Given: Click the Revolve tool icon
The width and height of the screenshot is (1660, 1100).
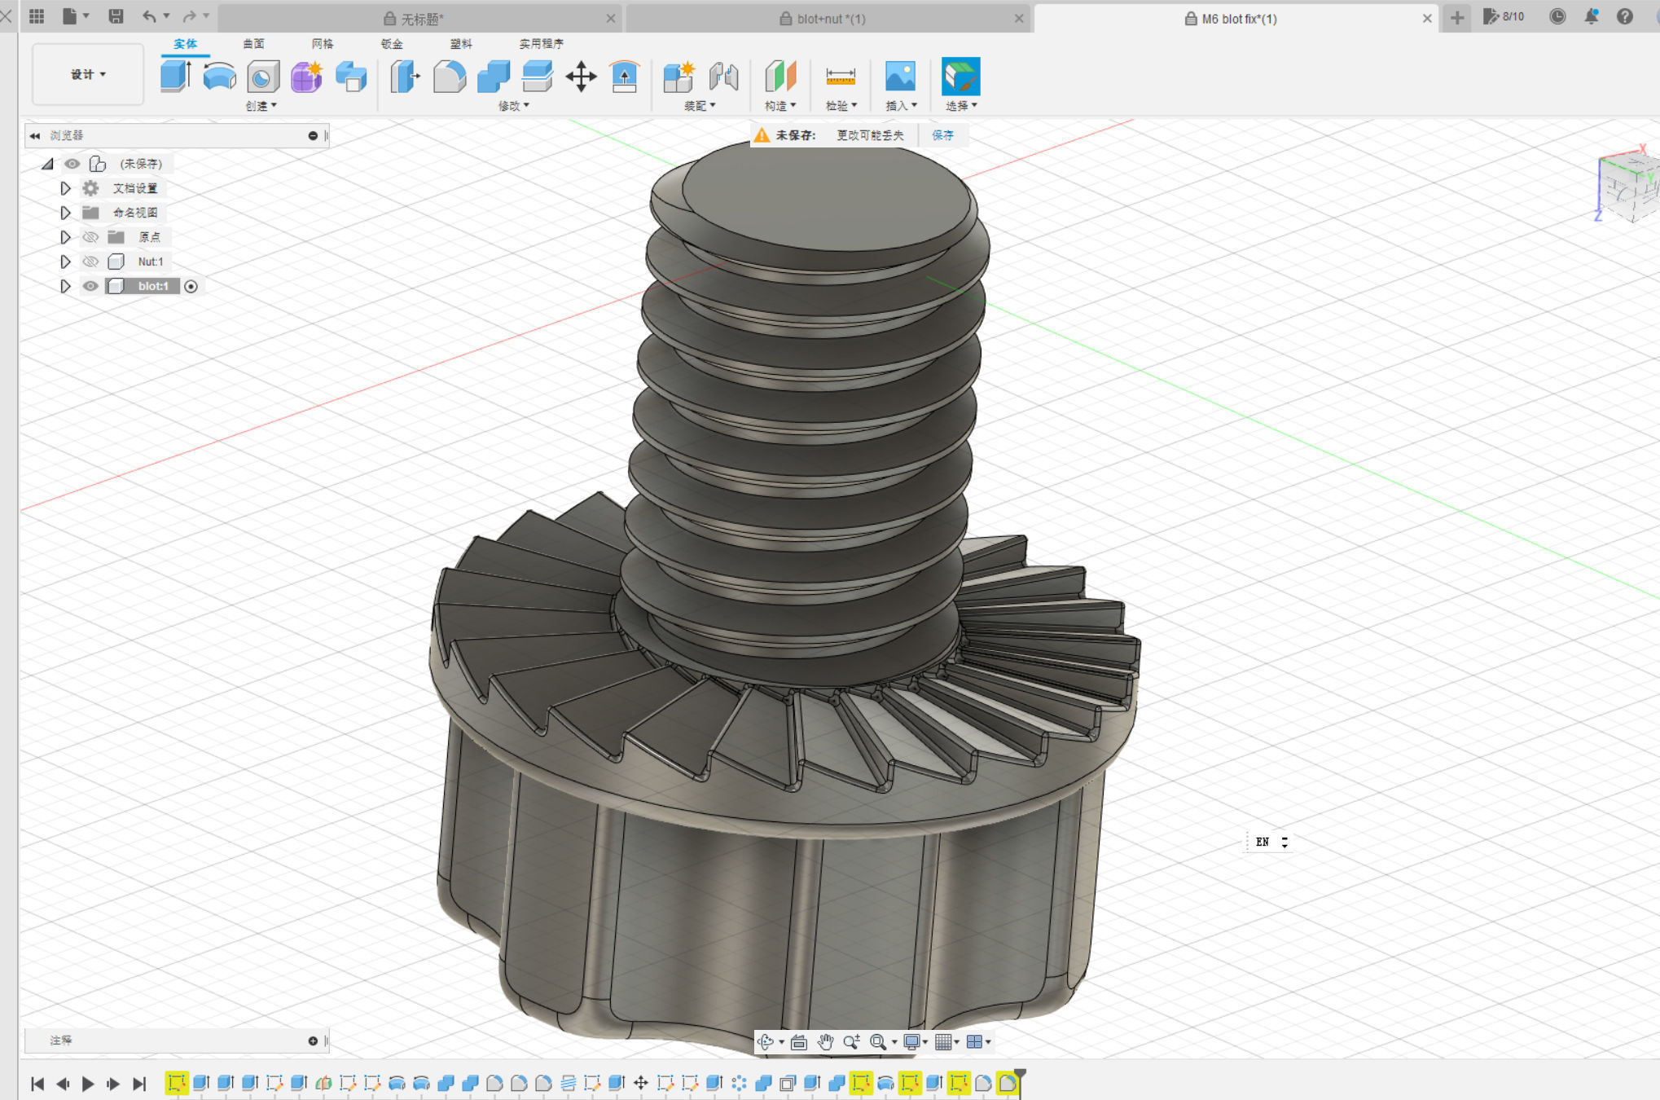Looking at the screenshot, I should point(219,77).
